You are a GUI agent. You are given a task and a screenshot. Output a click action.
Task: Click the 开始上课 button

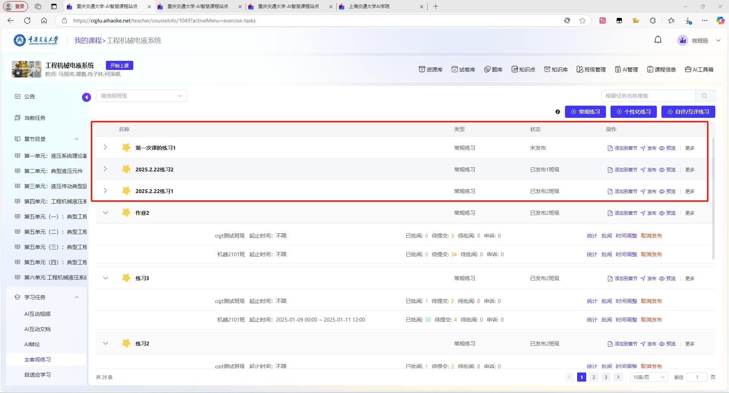(119, 65)
